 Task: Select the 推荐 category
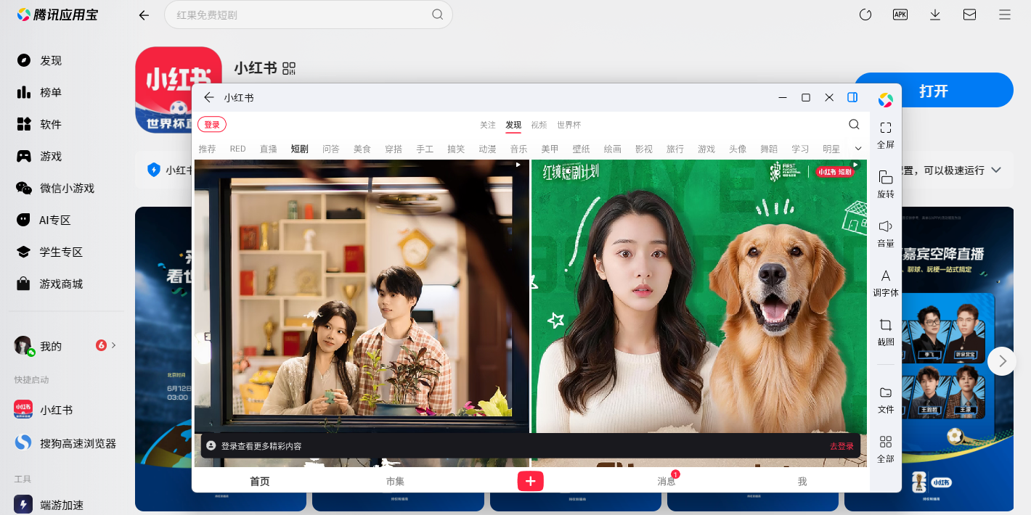click(207, 149)
